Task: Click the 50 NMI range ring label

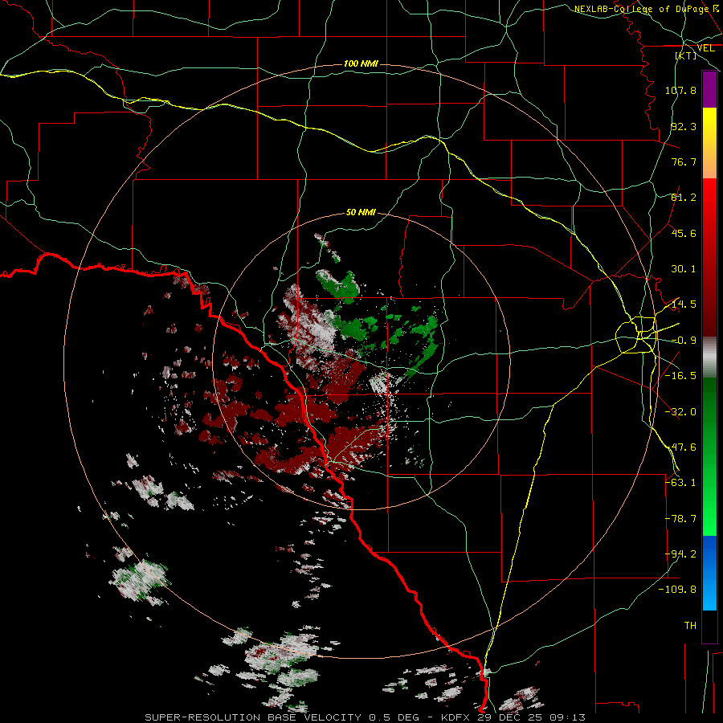Action: point(361,213)
